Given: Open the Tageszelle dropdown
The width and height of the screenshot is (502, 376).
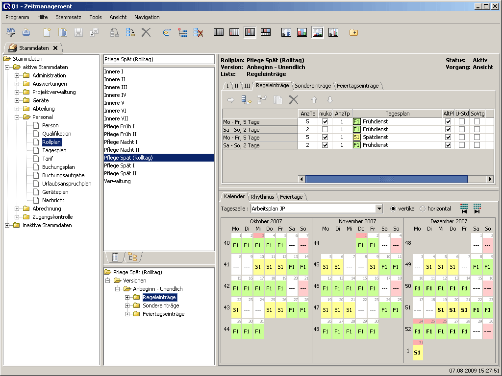Looking at the screenshot, I should (378, 209).
